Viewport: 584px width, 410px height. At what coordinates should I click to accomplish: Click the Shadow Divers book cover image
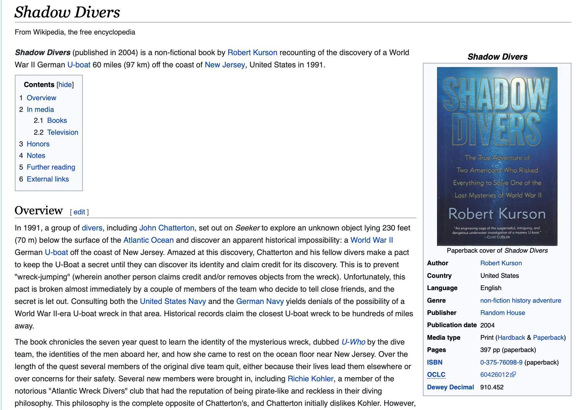pyautogui.click(x=497, y=156)
